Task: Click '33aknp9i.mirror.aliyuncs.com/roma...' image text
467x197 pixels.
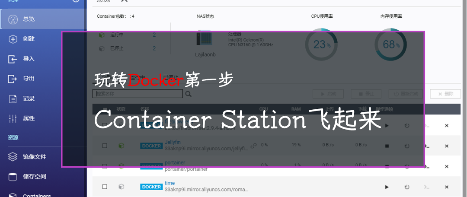Action: pos(206,189)
